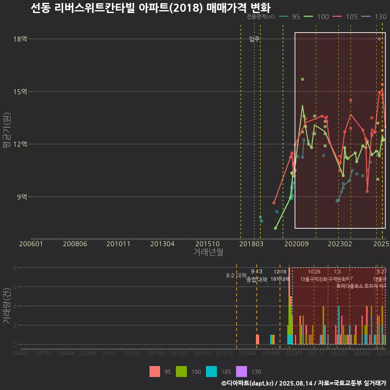390x390 pixels.
Task: Click the 202405 label on the volume chart axis
Action: [x=362, y=353]
